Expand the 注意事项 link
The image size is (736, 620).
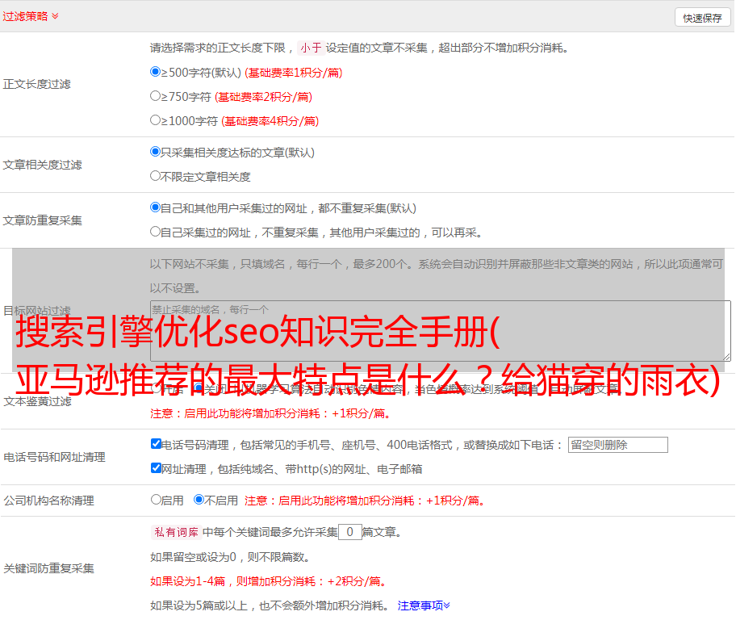point(424,605)
